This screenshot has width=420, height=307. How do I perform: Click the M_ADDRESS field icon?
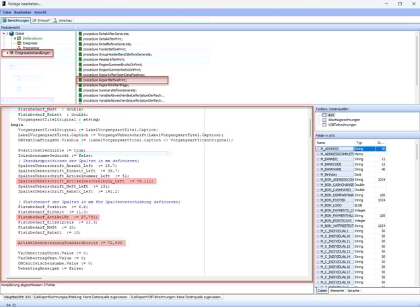(320, 148)
